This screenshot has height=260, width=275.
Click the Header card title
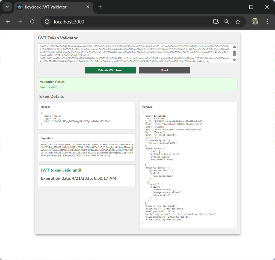click(x=45, y=107)
